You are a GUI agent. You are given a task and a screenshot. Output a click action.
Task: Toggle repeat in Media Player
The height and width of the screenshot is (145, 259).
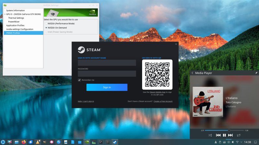tap(239, 135)
